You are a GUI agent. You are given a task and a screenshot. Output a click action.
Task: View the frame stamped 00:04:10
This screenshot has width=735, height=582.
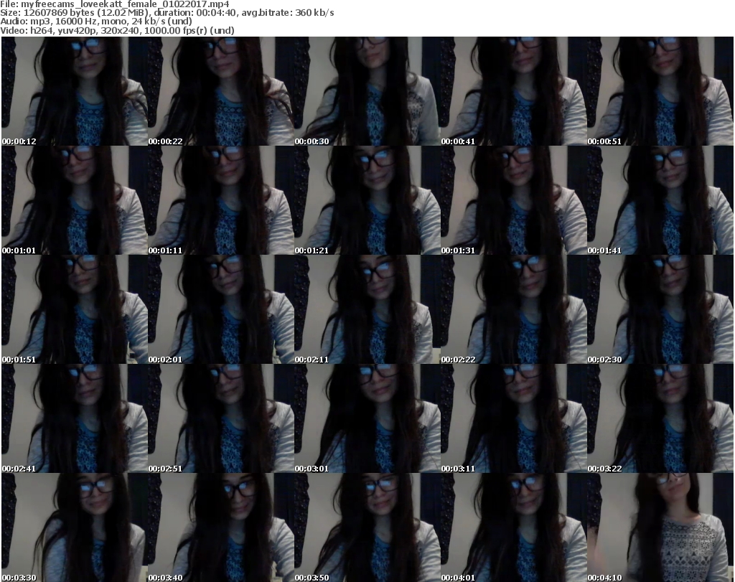point(660,527)
